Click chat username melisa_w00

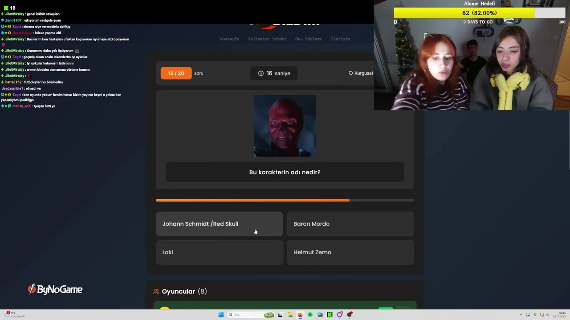tap(22, 106)
